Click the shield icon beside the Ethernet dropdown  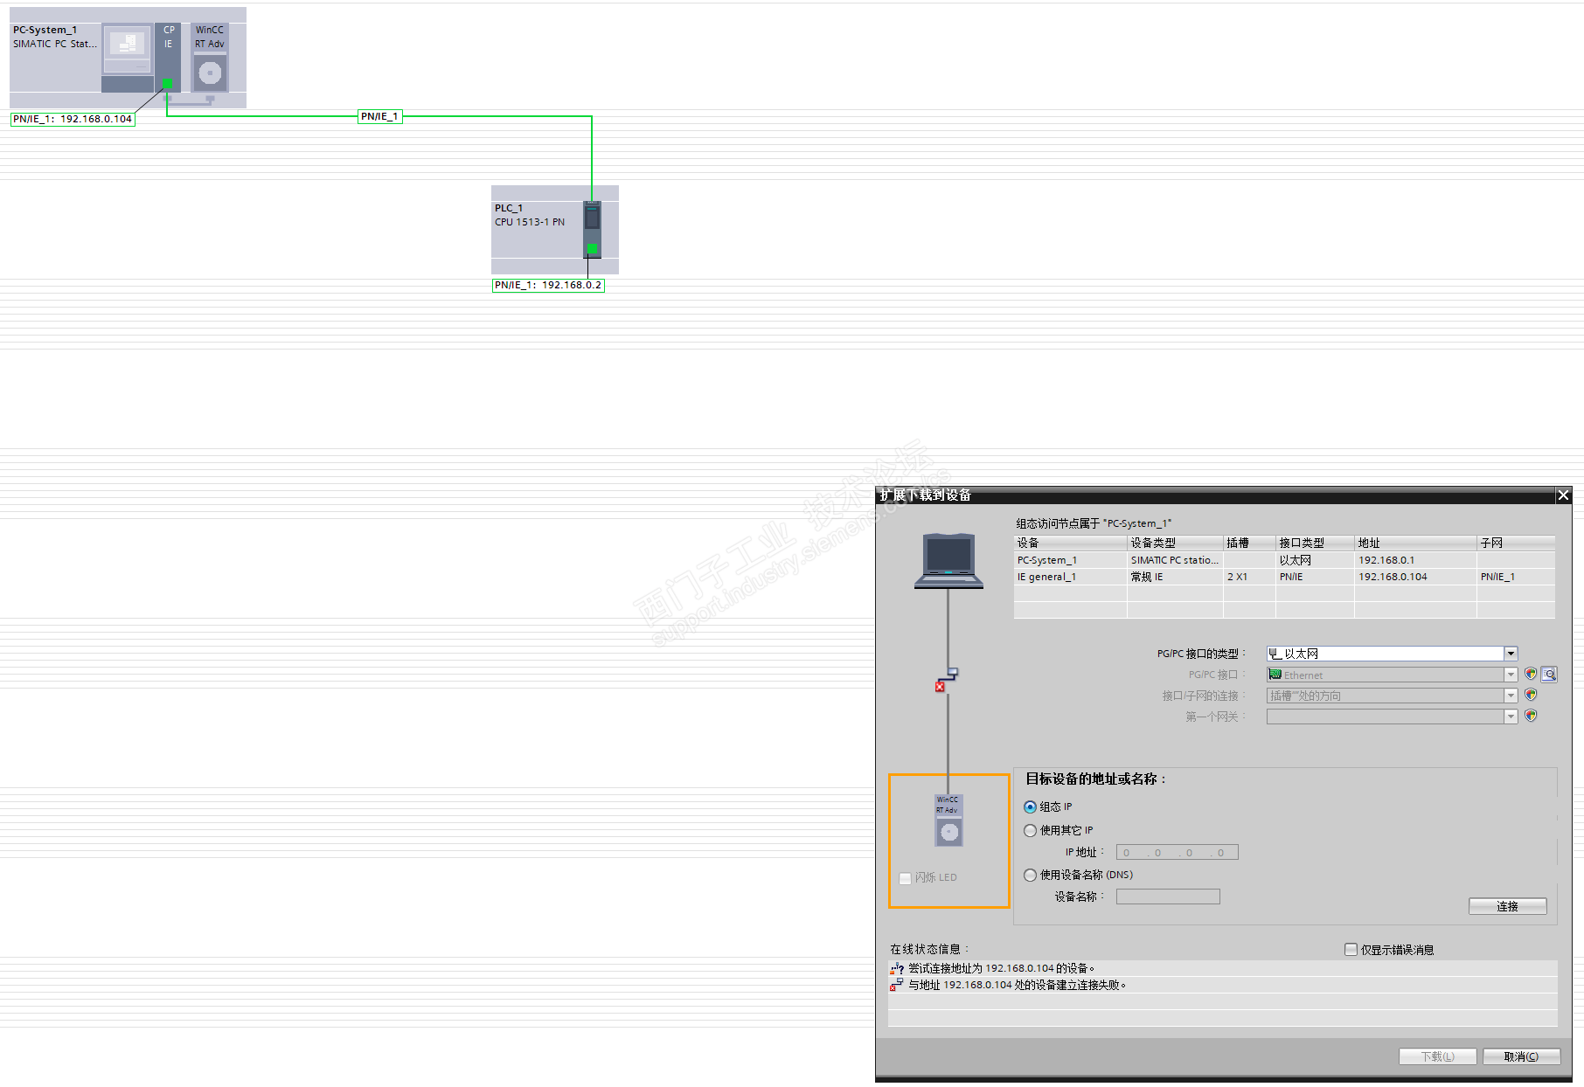[1531, 674]
